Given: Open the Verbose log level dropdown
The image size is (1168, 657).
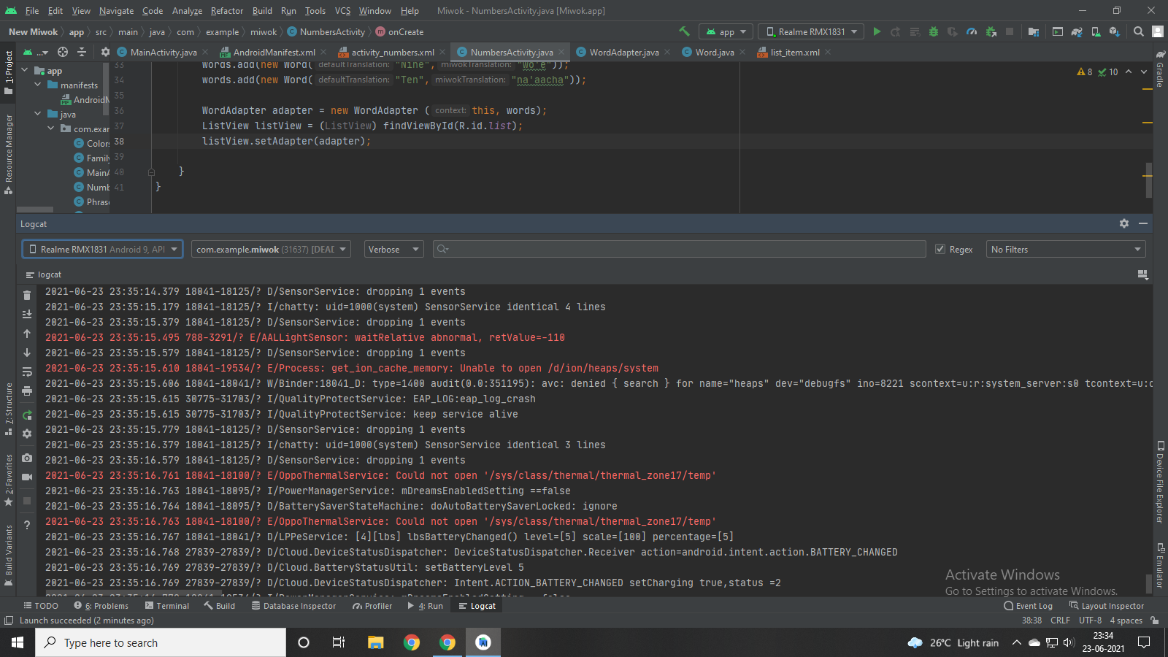Looking at the screenshot, I should point(393,249).
